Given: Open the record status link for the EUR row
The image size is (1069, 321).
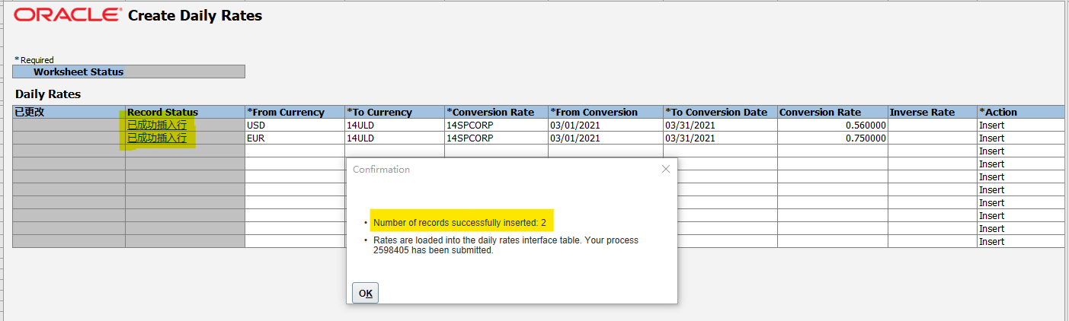Looking at the screenshot, I should click(157, 138).
